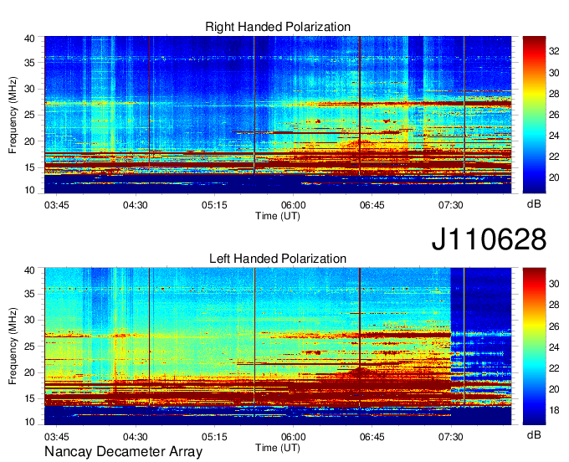This screenshot has width=569, height=462.
Task: Click the 35 MHz tick of Left Handed plot
Action: (x=29, y=294)
